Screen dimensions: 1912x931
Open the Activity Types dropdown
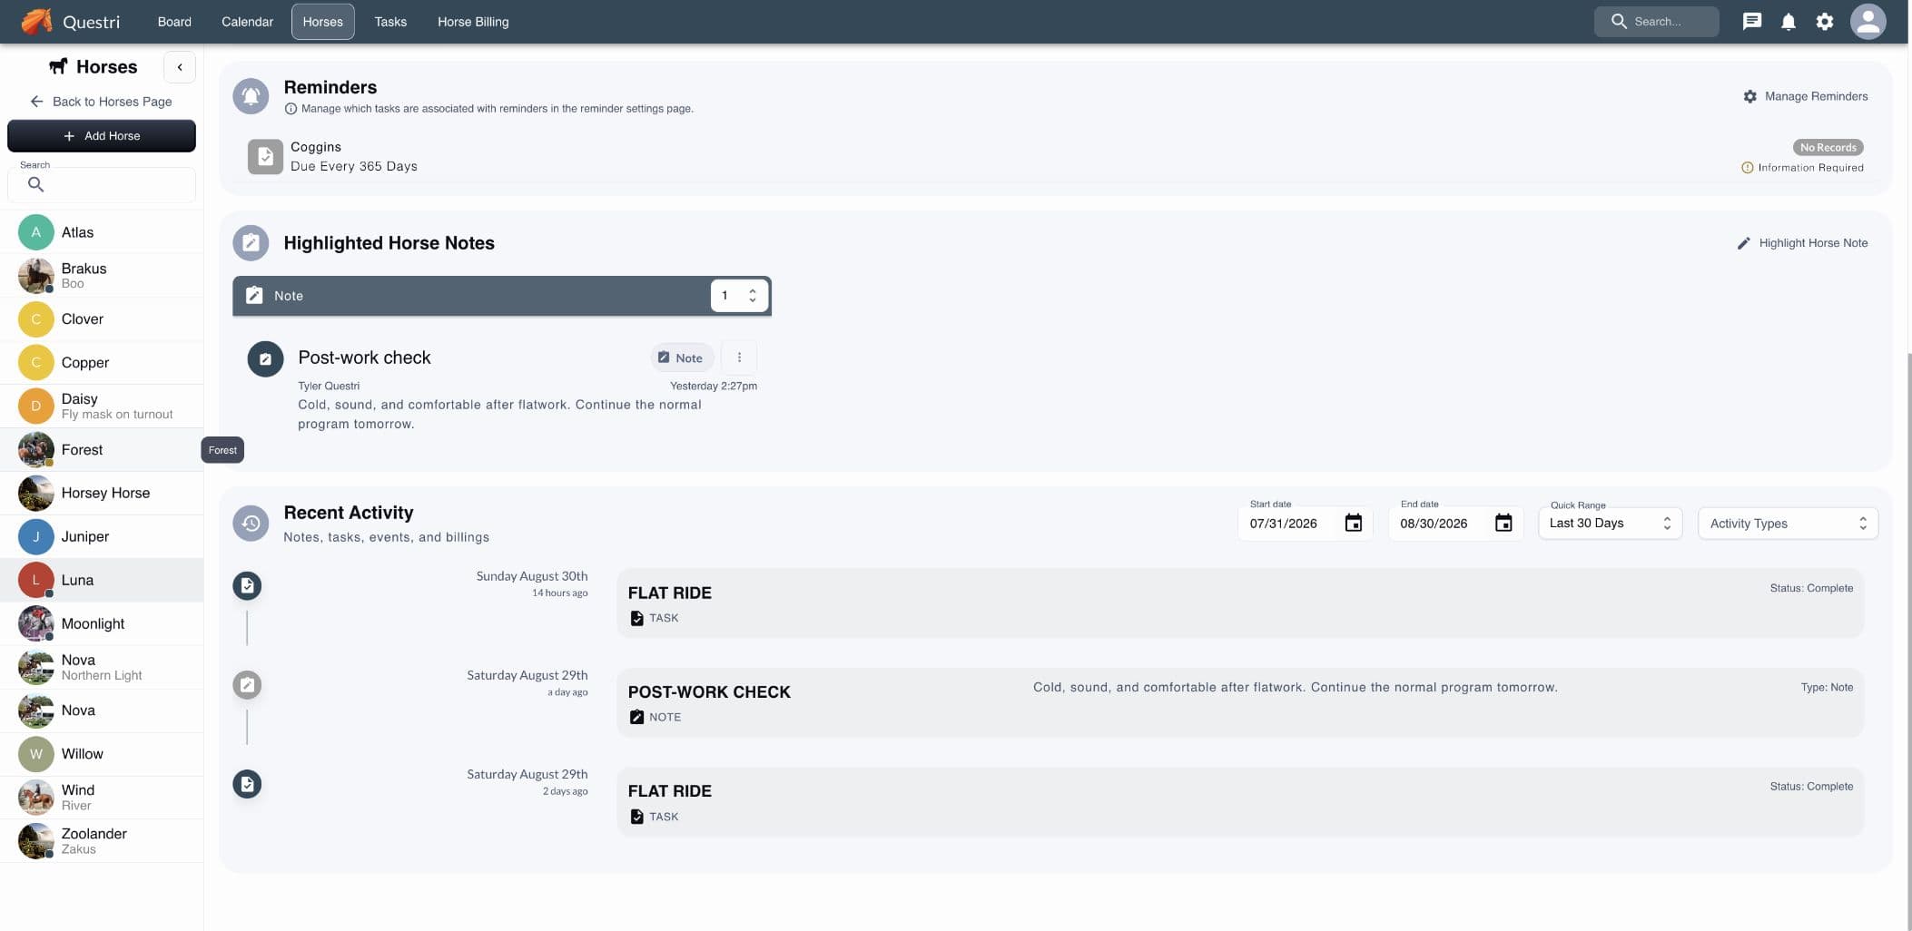(1788, 524)
